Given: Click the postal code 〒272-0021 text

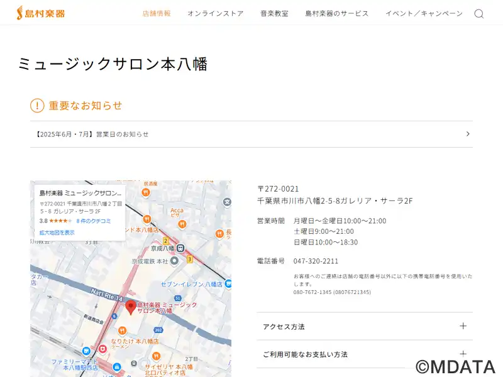Looking at the screenshot, I should [278, 189].
